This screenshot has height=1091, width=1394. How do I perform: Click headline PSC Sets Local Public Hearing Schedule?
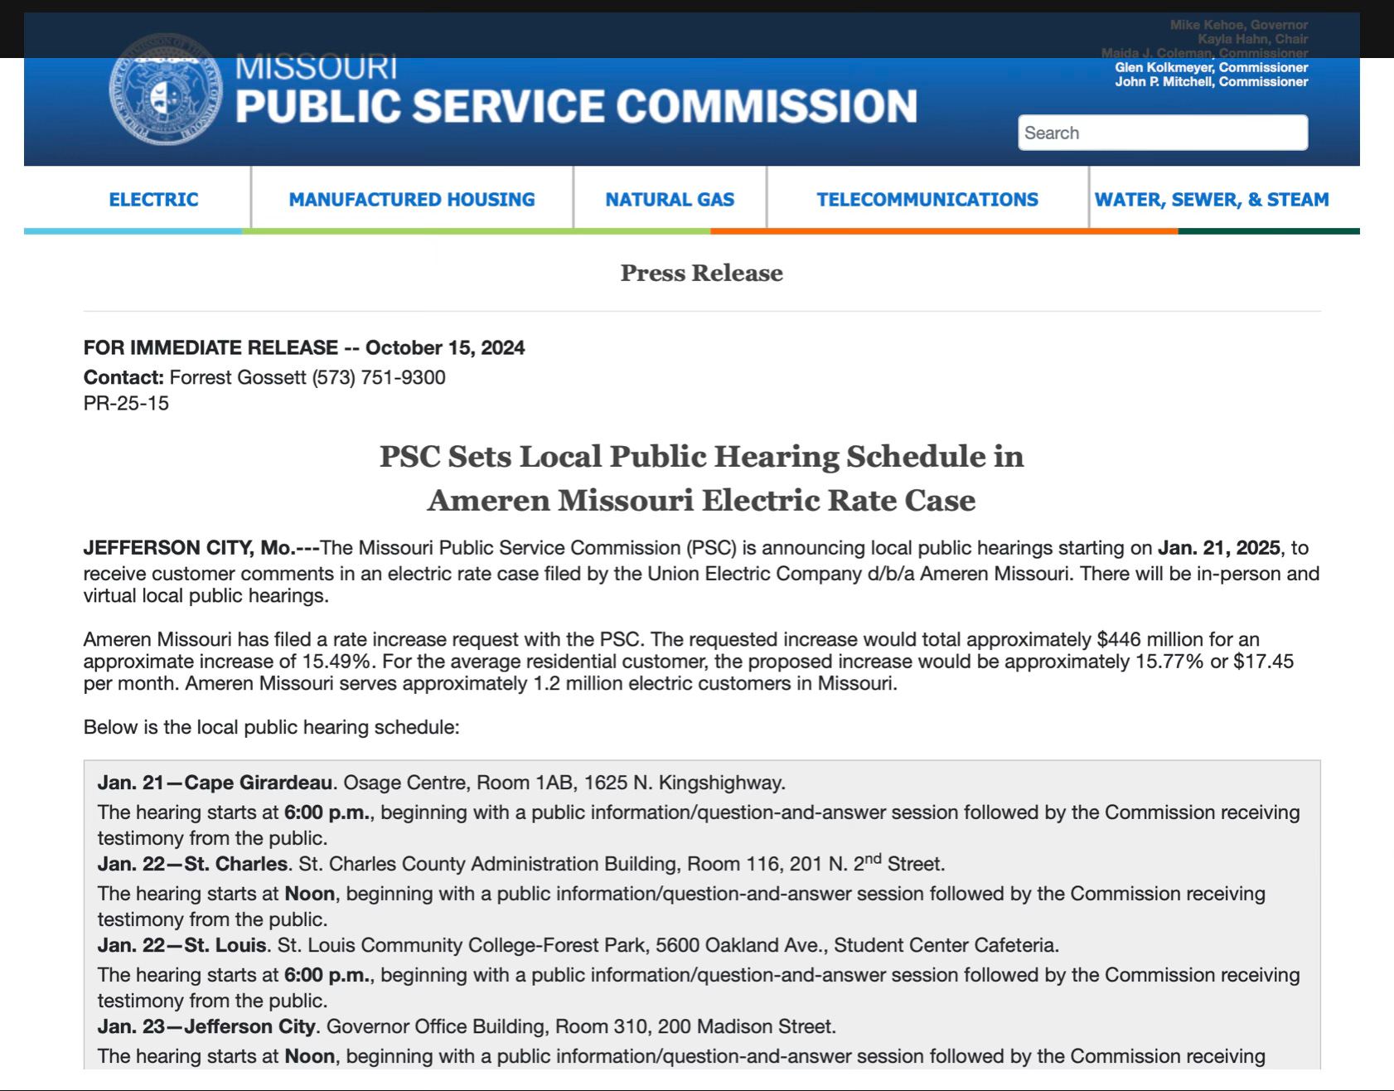click(701, 456)
